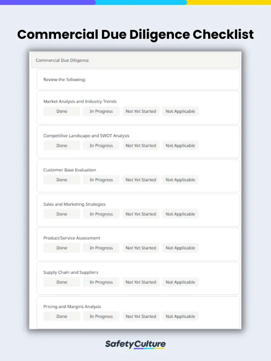The width and height of the screenshot is (271, 361).
Task: Choose In Progress for Pricing and Margins Analysis
Action: coord(101,317)
